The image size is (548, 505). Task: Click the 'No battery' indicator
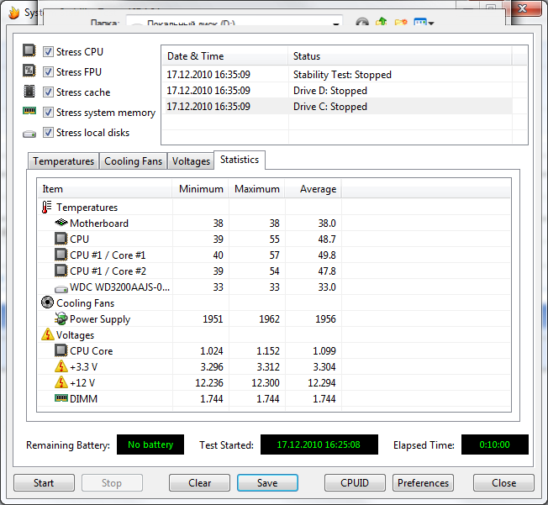tap(150, 445)
